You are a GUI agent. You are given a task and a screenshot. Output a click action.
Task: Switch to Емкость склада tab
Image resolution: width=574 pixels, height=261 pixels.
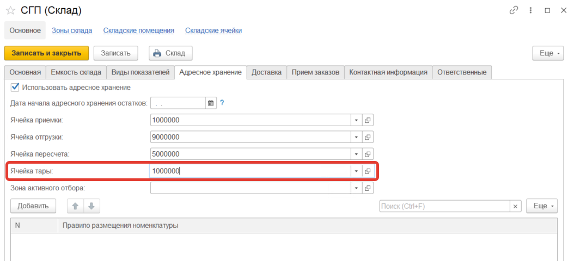pos(76,72)
